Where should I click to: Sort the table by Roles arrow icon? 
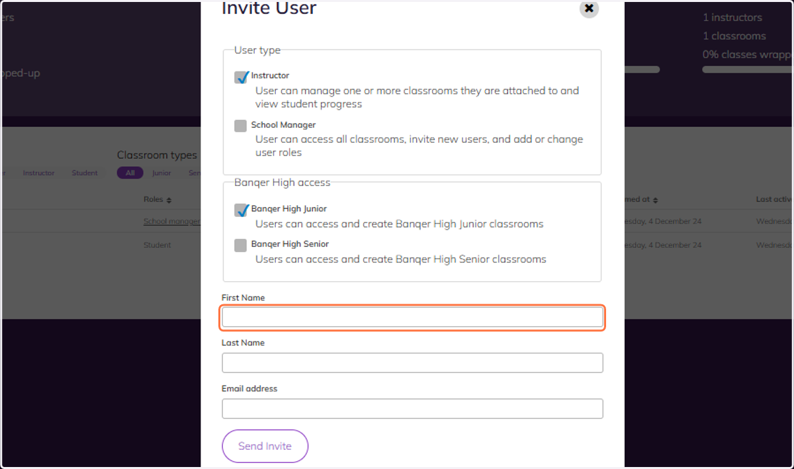pos(169,200)
